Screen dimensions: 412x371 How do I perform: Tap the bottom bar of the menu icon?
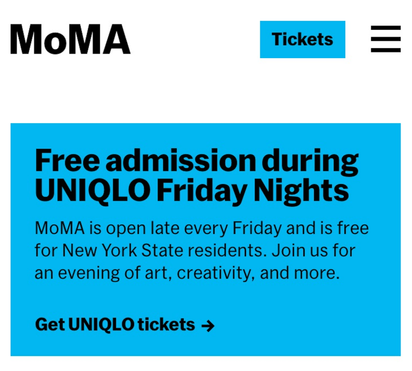[385, 50]
